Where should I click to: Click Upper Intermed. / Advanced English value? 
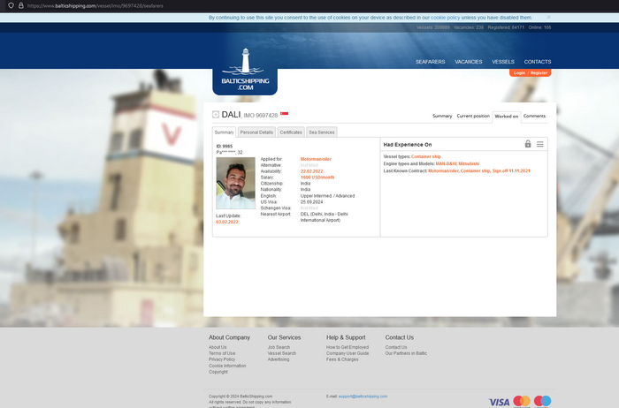(328, 196)
